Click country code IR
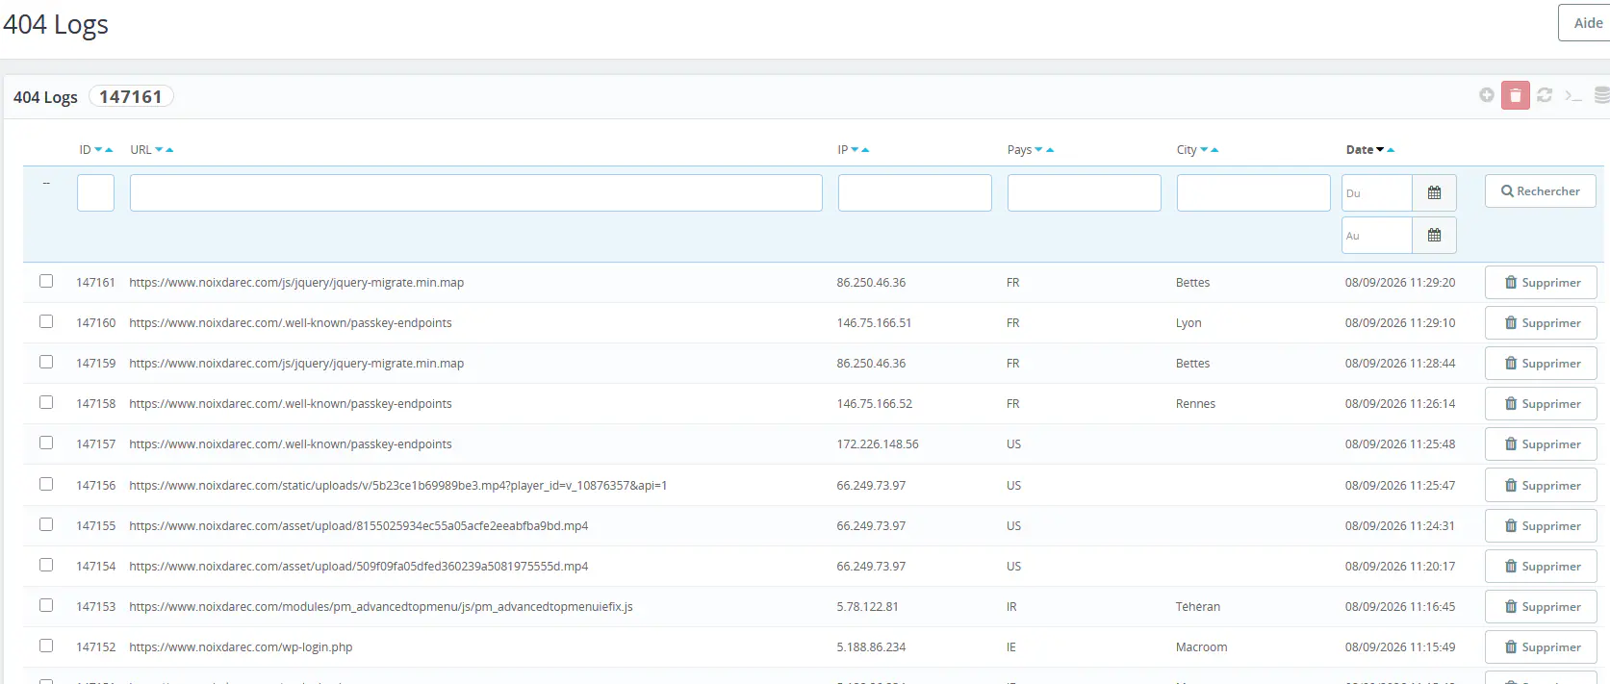This screenshot has width=1610, height=684. [1011, 607]
